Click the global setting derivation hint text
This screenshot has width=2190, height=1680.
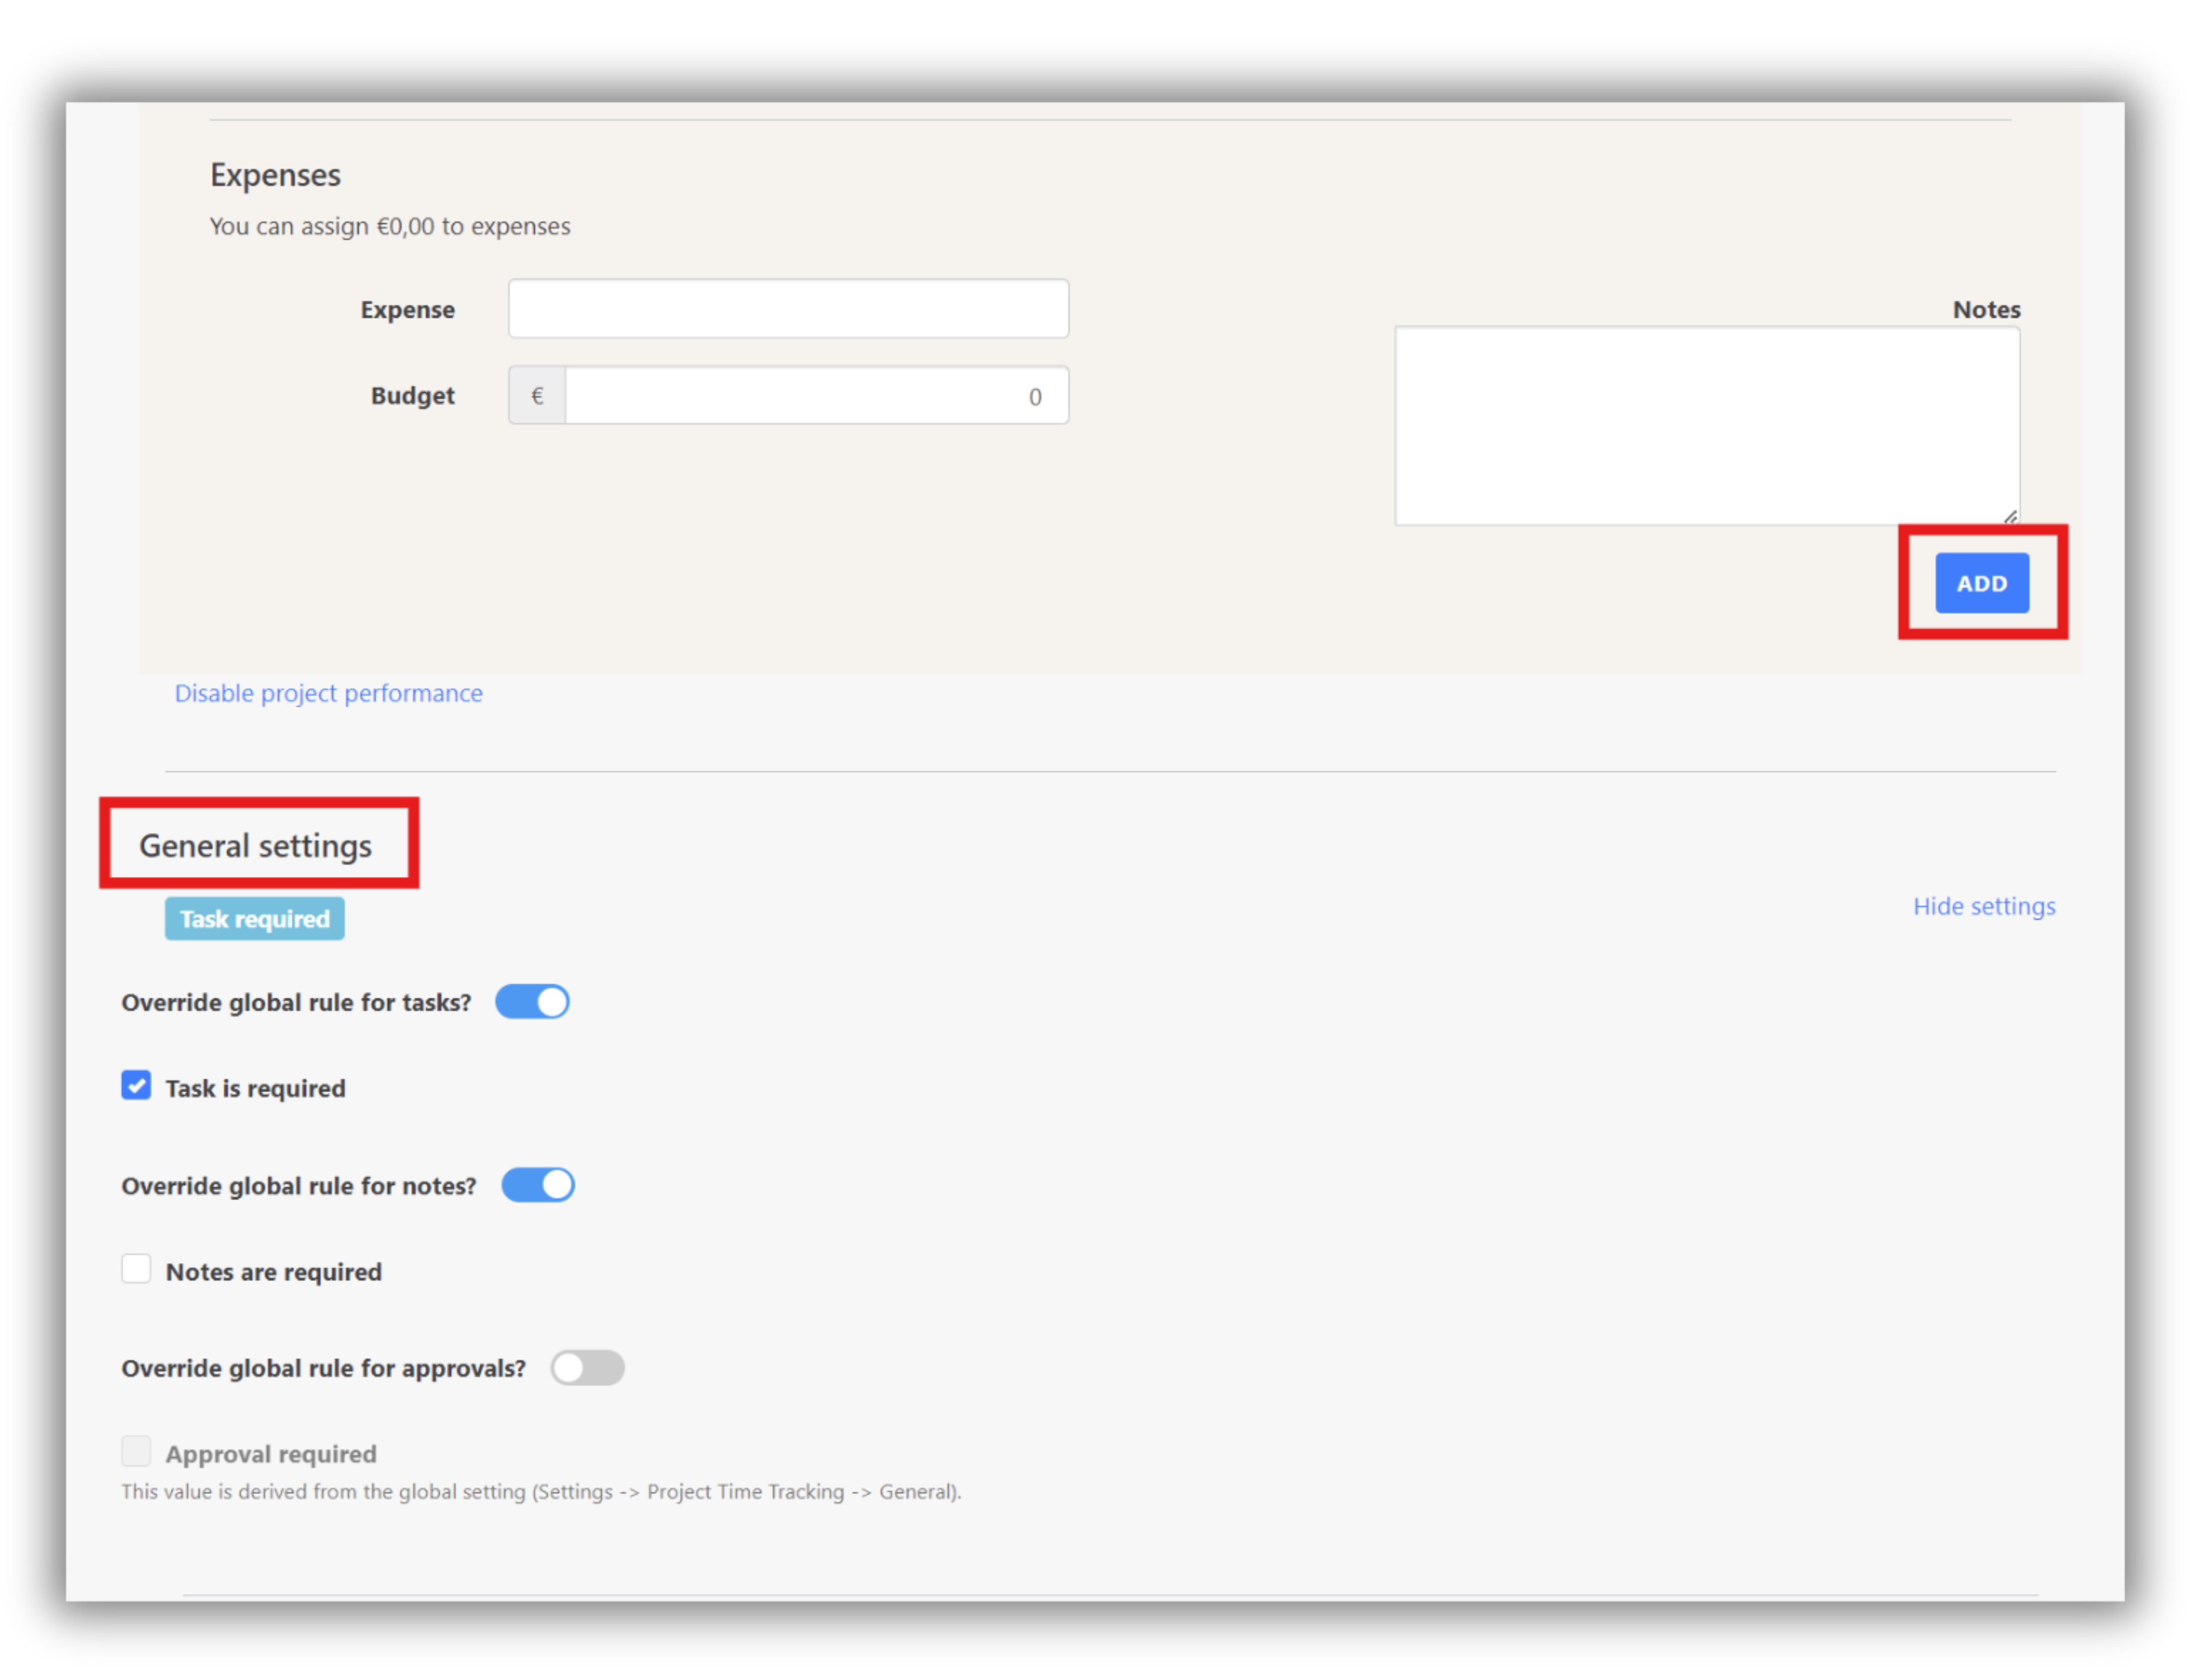click(x=541, y=1491)
